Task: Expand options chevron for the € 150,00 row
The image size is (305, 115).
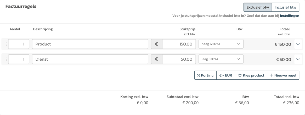Action: click(x=298, y=44)
